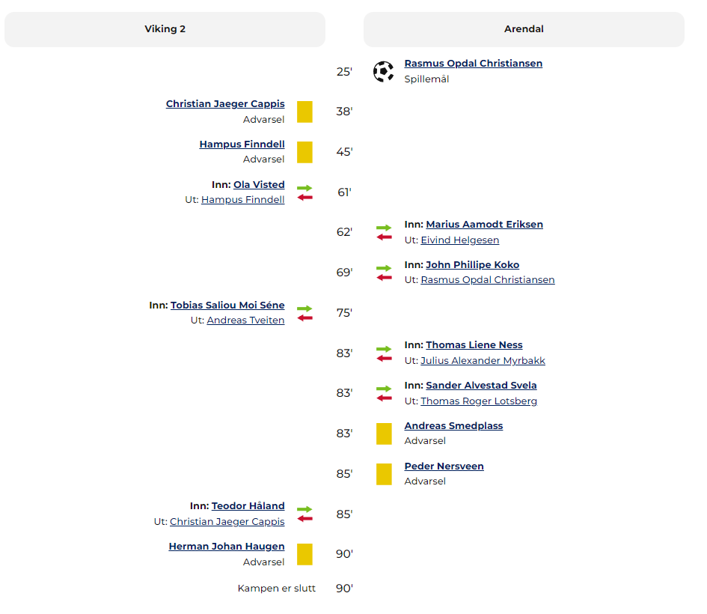The image size is (707, 614).
Task: Click yellow card icon beside Hampus Finndell
Action: (304, 152)
